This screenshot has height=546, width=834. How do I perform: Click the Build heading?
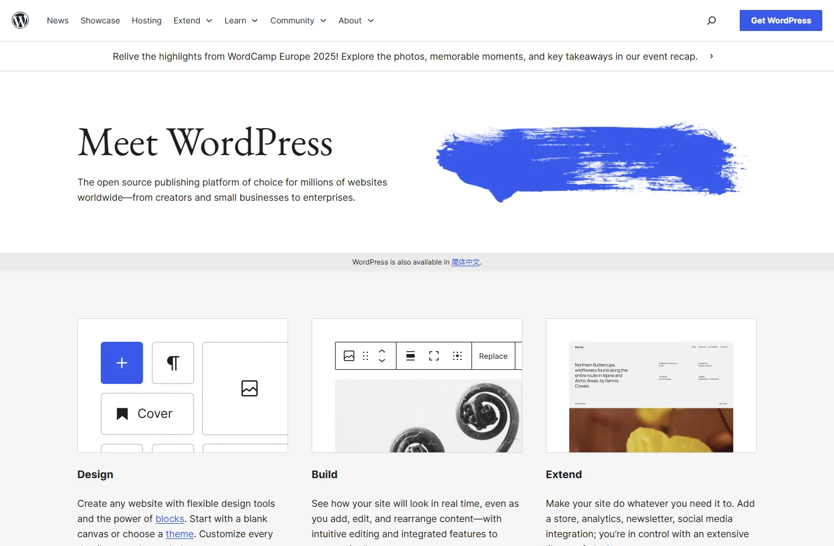click(324, 475)
